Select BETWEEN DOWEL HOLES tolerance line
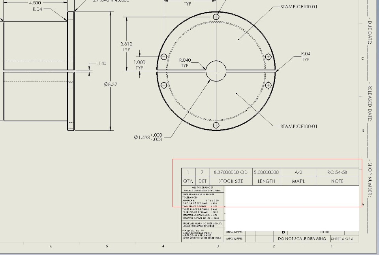The width and height of the screenshot is (379, 255). coord(200,218)
